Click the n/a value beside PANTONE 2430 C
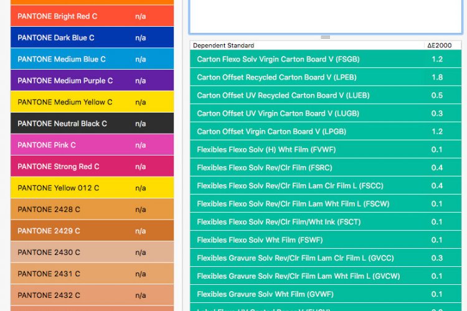The image size is (467, 311). (x=140, y=253)
